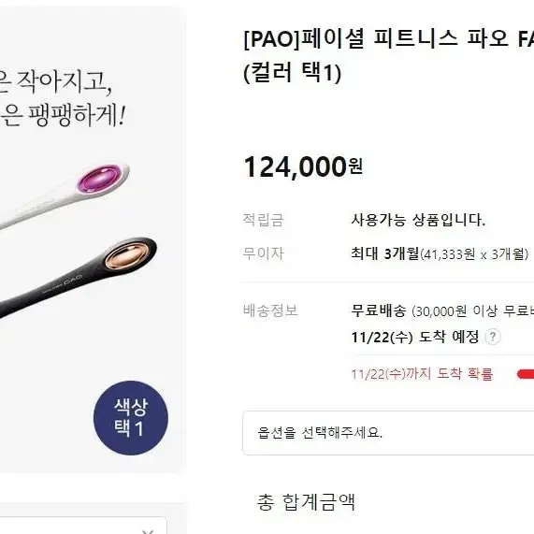Click the product title PAO 페이셜 피트니스 파오
Image resolution: width=534 pixels, height=534 pixels.
tap(389, 38)
